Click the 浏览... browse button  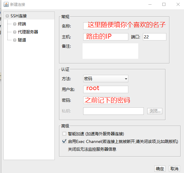(155, 111)
